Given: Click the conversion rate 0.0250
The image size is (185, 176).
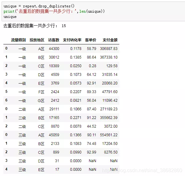Looking at the screenshot, I should tap(76, 66).
